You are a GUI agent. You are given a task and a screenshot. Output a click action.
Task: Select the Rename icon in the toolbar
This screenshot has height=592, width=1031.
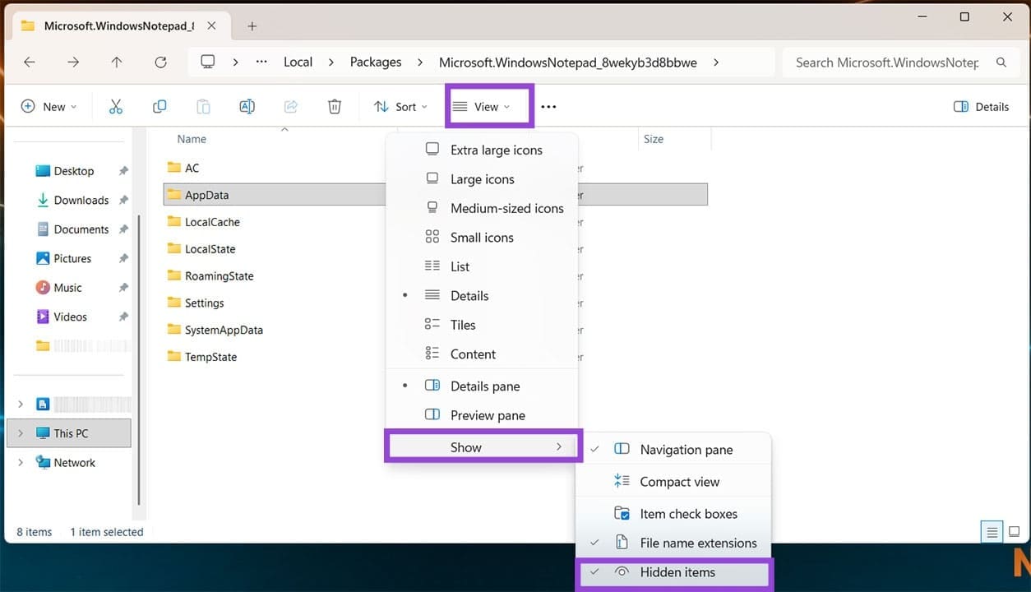coord(247,106)
